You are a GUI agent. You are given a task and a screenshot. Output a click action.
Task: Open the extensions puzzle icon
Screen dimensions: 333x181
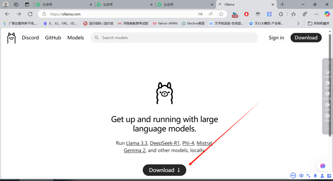pyautogui.click(x=281, y=14)
